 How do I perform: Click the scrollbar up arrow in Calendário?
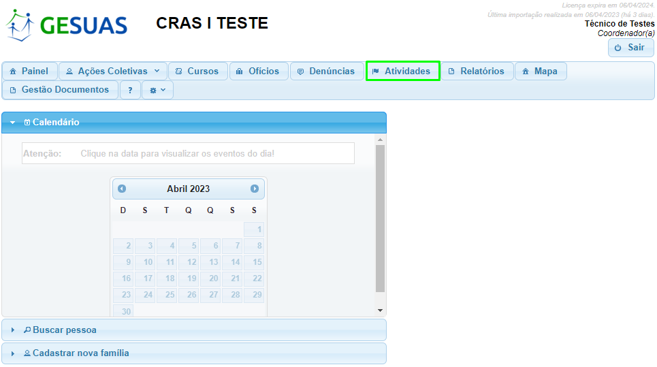[x=380, y=140]
